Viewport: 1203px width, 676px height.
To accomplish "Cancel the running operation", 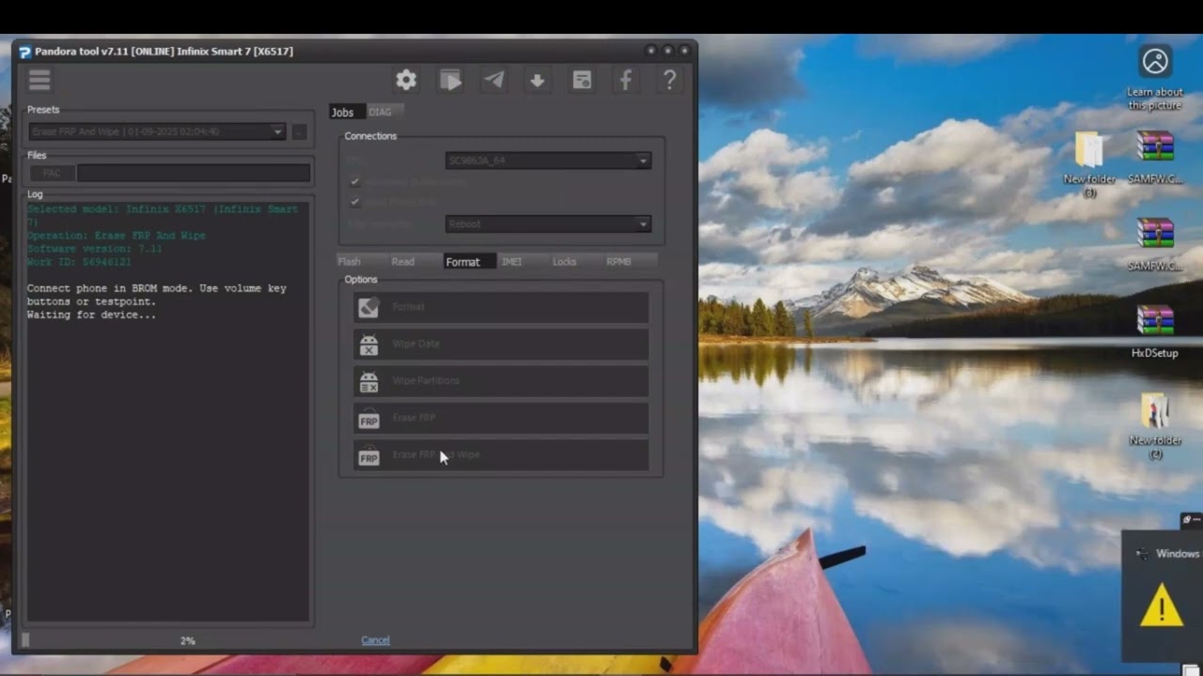I will coord(375,640).
